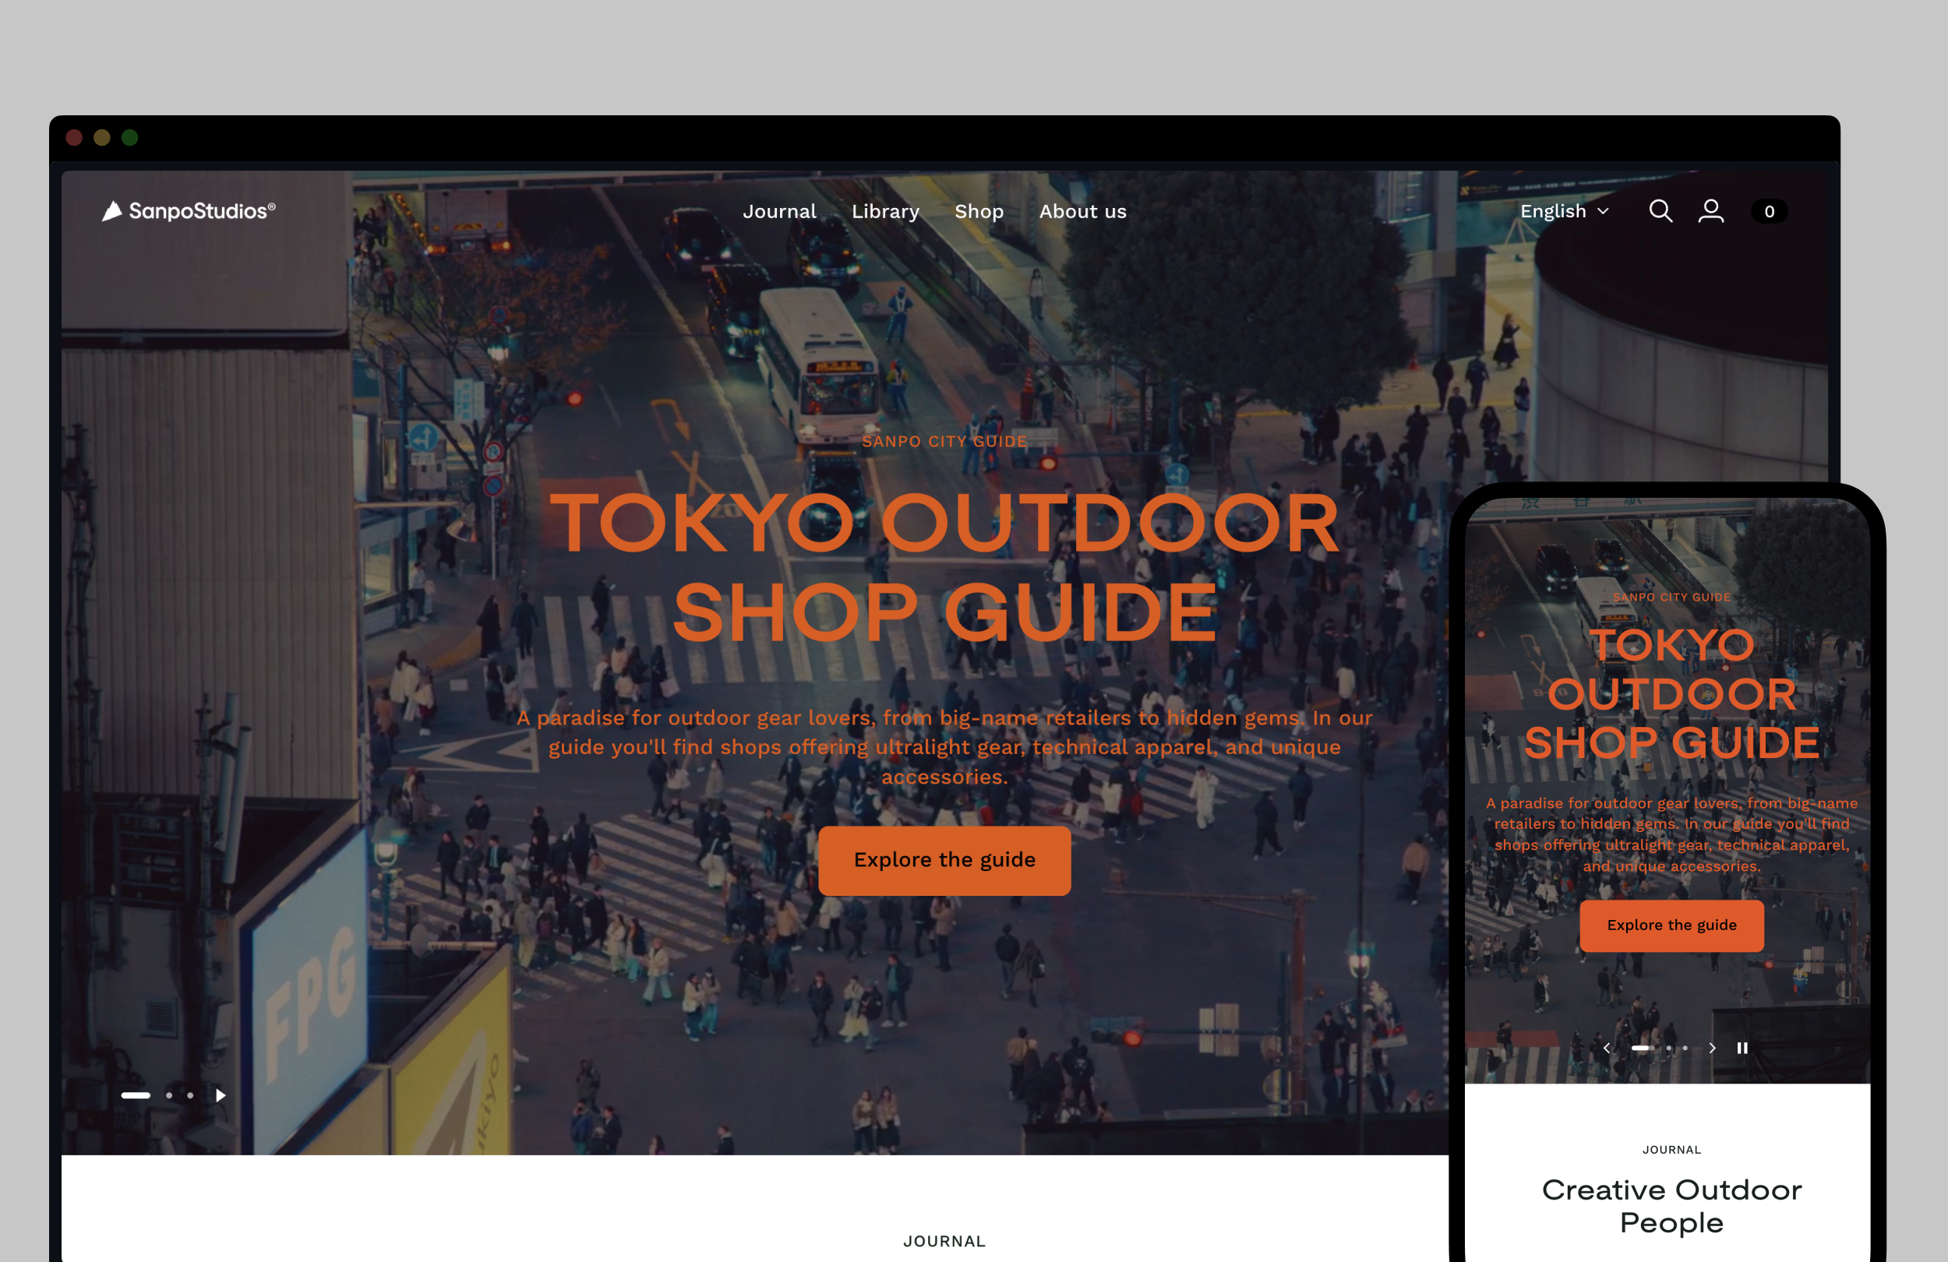The image size is (1948, 1262).
Task: Play the desktop hero slideshow
Action: (221, 1096)
